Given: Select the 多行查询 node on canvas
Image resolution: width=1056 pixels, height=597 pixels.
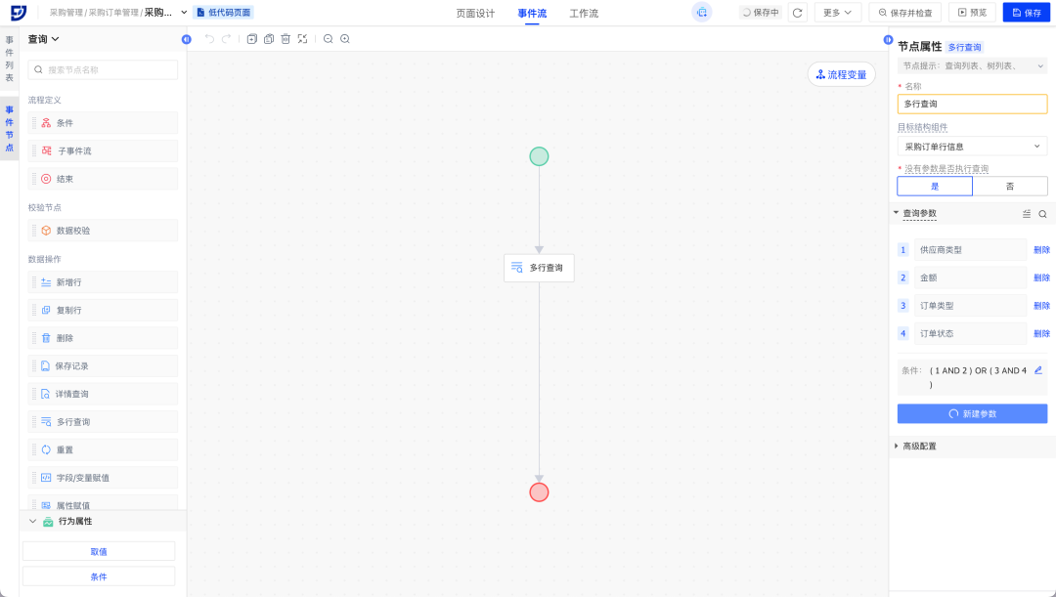Looking at the screenshot, I should coord(539,268).
